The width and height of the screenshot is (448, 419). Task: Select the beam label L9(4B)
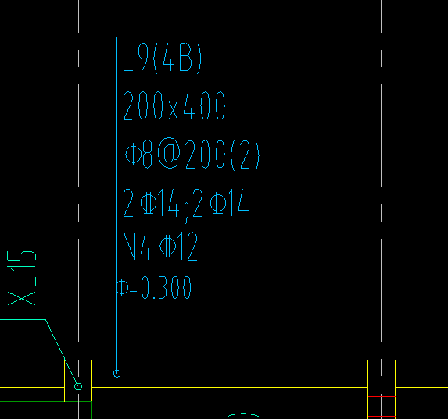(x=162, y=59)
